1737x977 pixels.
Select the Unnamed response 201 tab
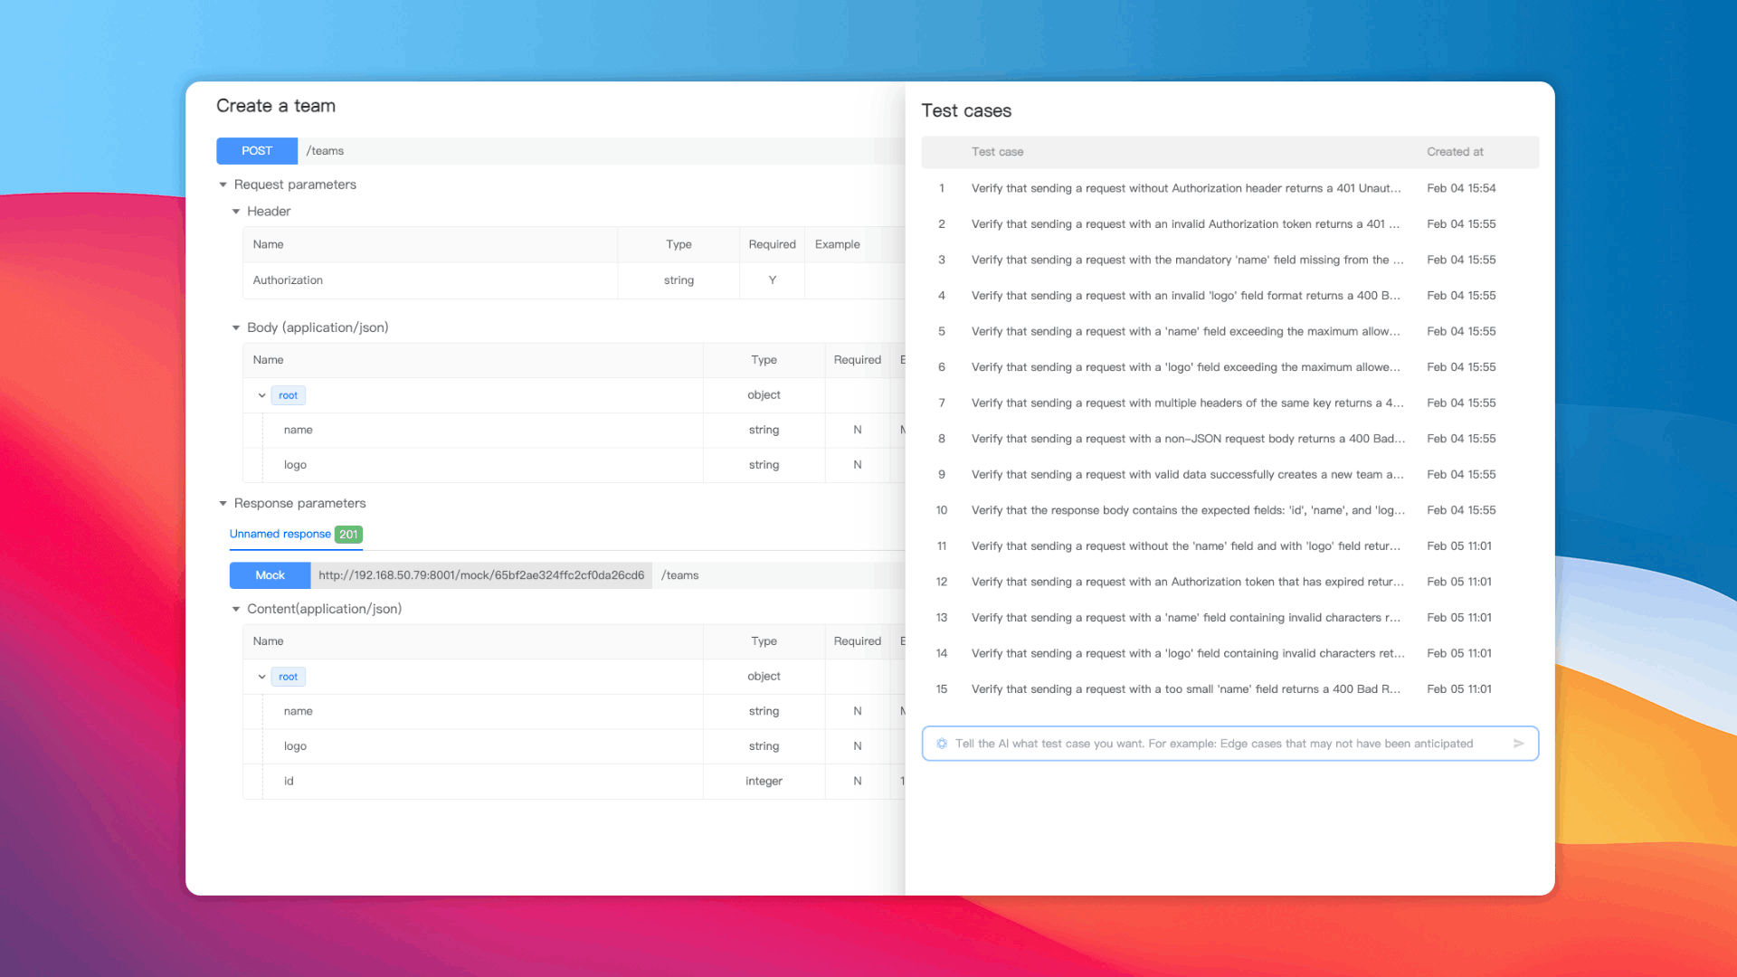tap(295, 534)
